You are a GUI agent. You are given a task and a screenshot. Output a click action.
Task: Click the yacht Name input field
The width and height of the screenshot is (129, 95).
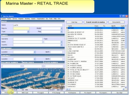(38, 25)
